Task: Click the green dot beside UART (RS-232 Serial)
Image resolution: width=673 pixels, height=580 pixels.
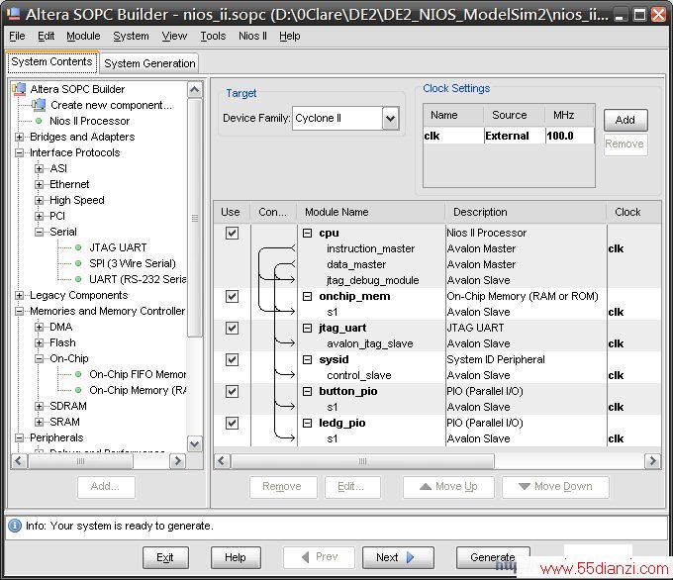Action: [78, 279]
